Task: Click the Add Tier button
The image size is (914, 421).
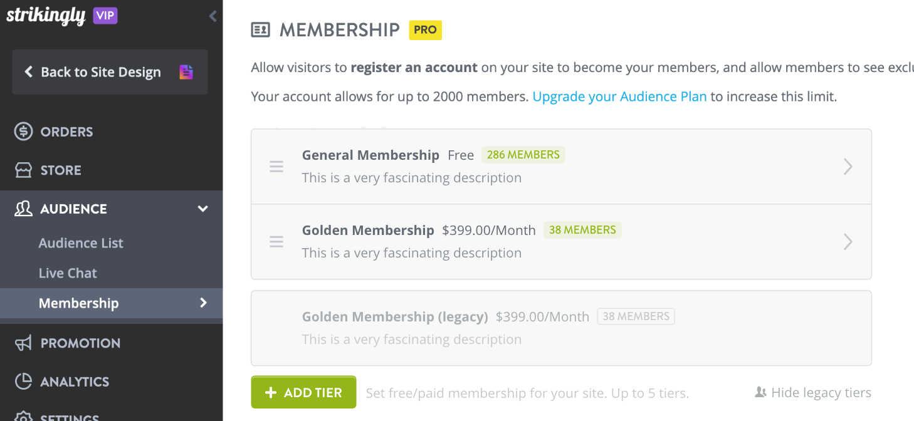Action: [x=303, y=392]
